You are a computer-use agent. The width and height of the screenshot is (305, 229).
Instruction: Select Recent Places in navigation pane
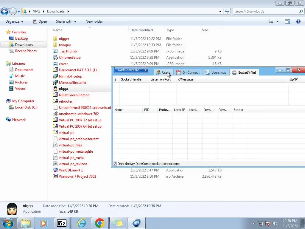[26, 51]
